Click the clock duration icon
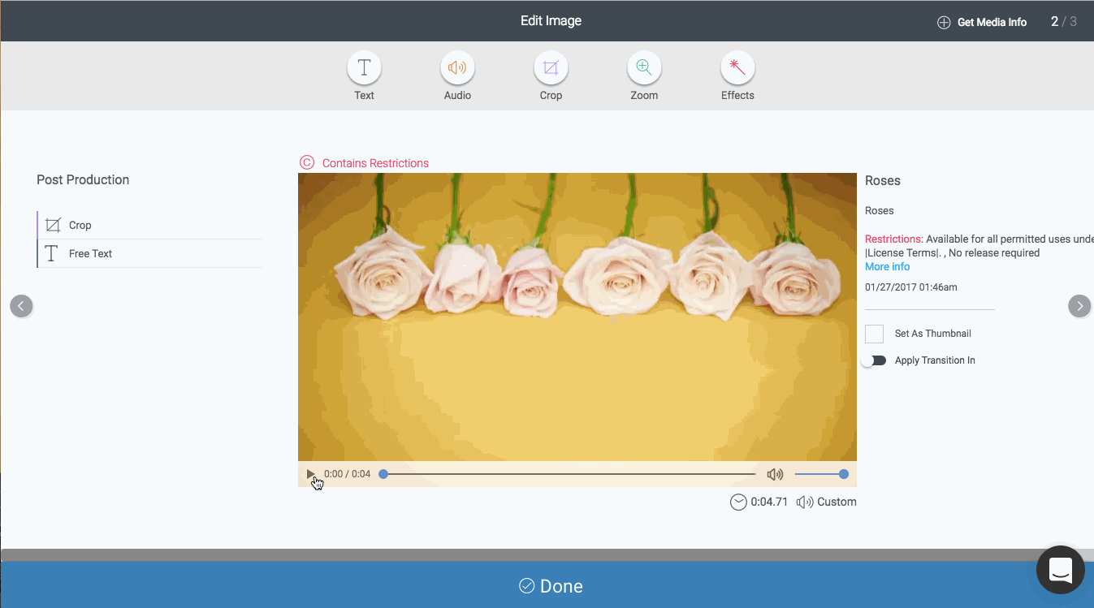Screen dimensions: 1094x608 click(x=738, y=502)
